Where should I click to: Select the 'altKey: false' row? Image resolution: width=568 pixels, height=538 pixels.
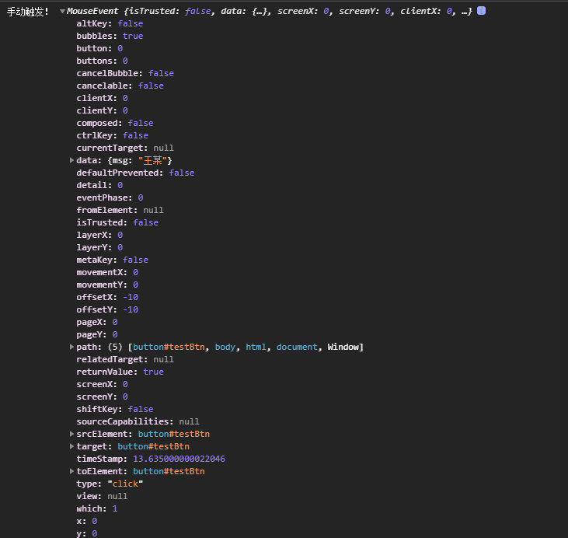(110, 23)
